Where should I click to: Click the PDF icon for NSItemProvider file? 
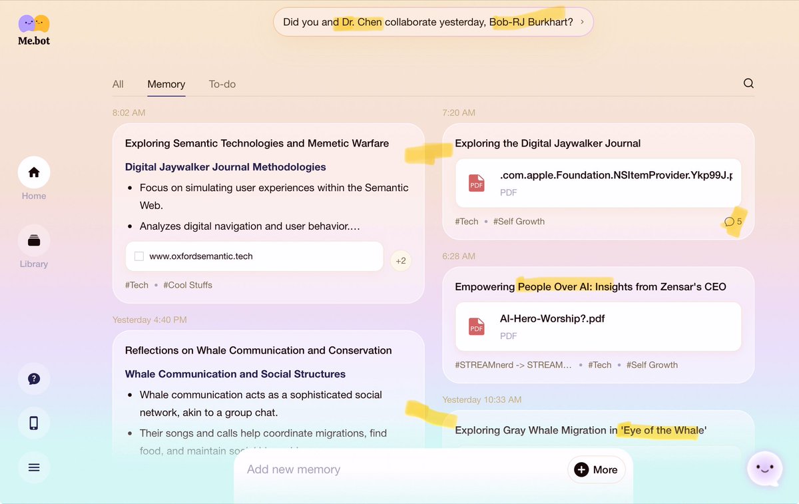coord(477,182)
